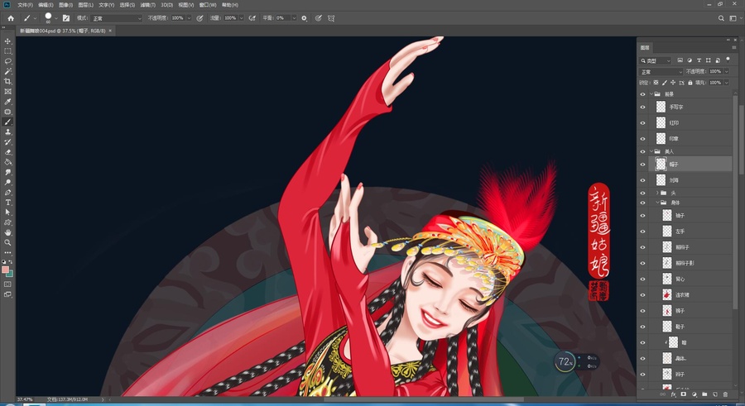Select the Zoom tool in left toolbar
Image resolution: width=745 pixels, height=406 pixels.
click(x=7, y=242)
